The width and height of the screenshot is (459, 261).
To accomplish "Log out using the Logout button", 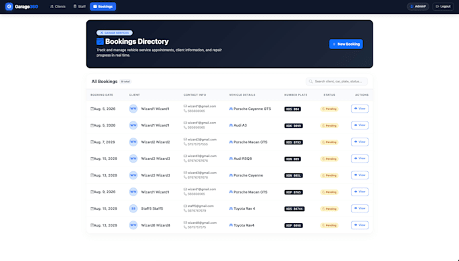I will 443,7.
